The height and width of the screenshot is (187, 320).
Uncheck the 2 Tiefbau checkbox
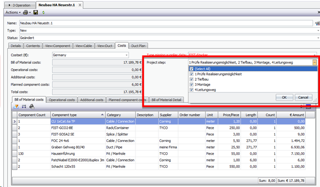click(191, 79)
